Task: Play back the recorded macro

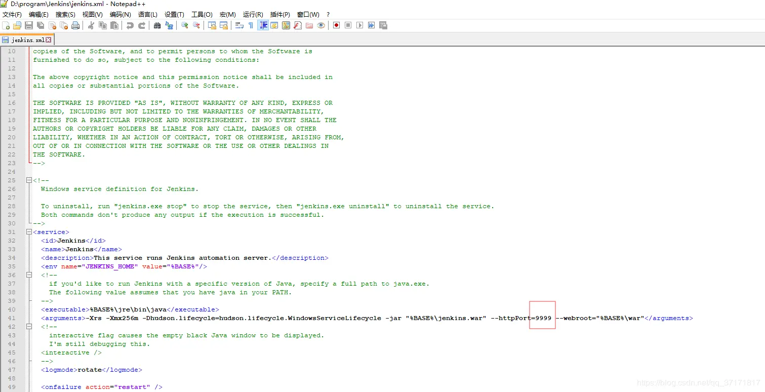Action: click(360, 25)
